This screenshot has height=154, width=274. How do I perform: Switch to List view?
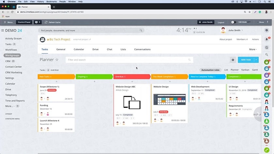pyautogui.click(x=226, y=70)
